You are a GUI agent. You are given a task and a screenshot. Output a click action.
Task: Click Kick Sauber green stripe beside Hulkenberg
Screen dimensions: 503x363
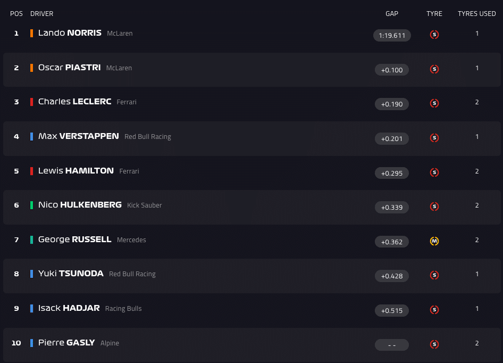[32, 205]
